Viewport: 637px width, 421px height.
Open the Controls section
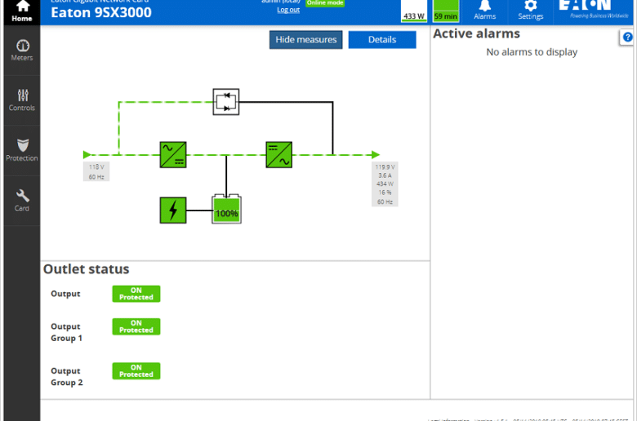[22, 100]
